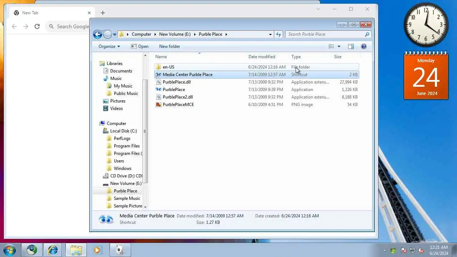The height and width of the screenshot is (257, 457).
Task: Open the view options dropdown arrow
Action: tap(339, 46)
